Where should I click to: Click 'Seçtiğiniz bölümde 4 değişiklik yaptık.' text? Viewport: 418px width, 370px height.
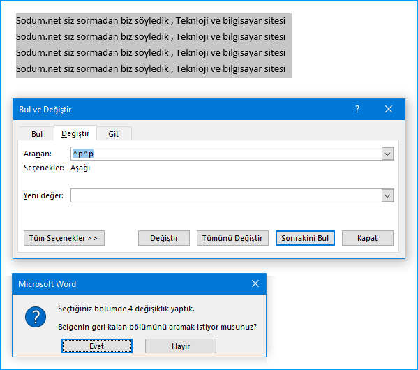[126, 309]
